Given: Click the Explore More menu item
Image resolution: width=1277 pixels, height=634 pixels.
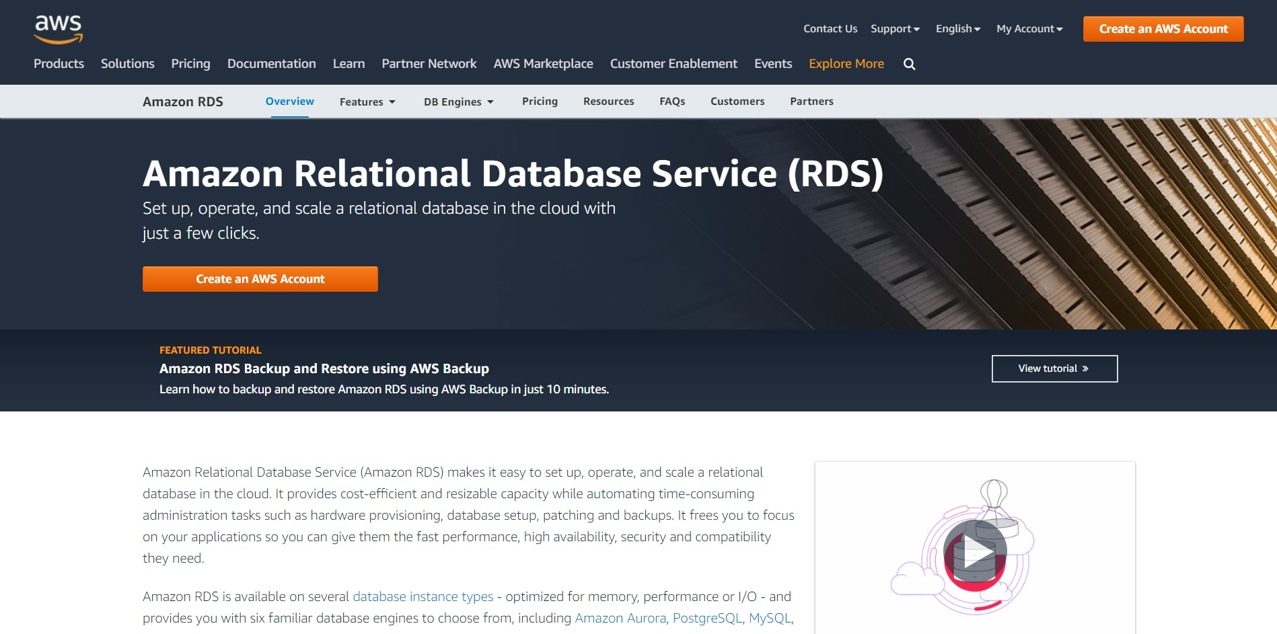Looking at the screenshot, I should (846, 64).
